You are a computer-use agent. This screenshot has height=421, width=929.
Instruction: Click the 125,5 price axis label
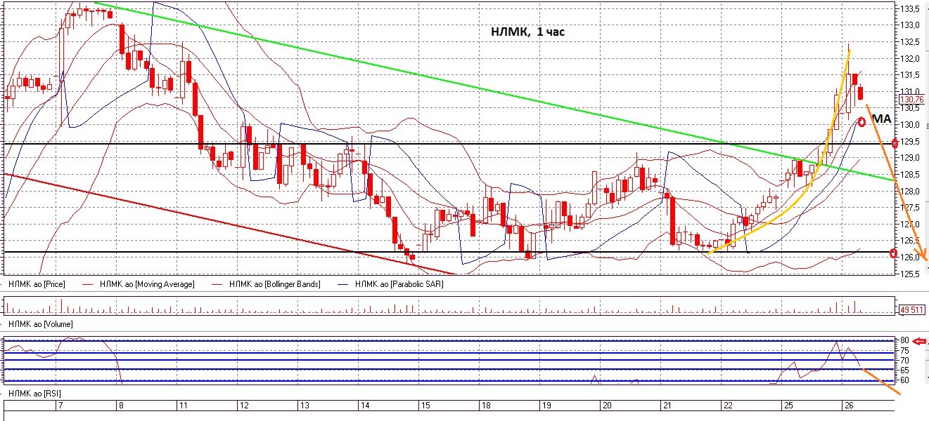[911, 274]
